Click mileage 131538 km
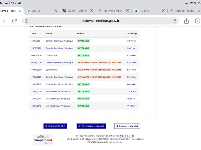Image resolution: width=201 pixels, height=150 pixels. (131, 91)
